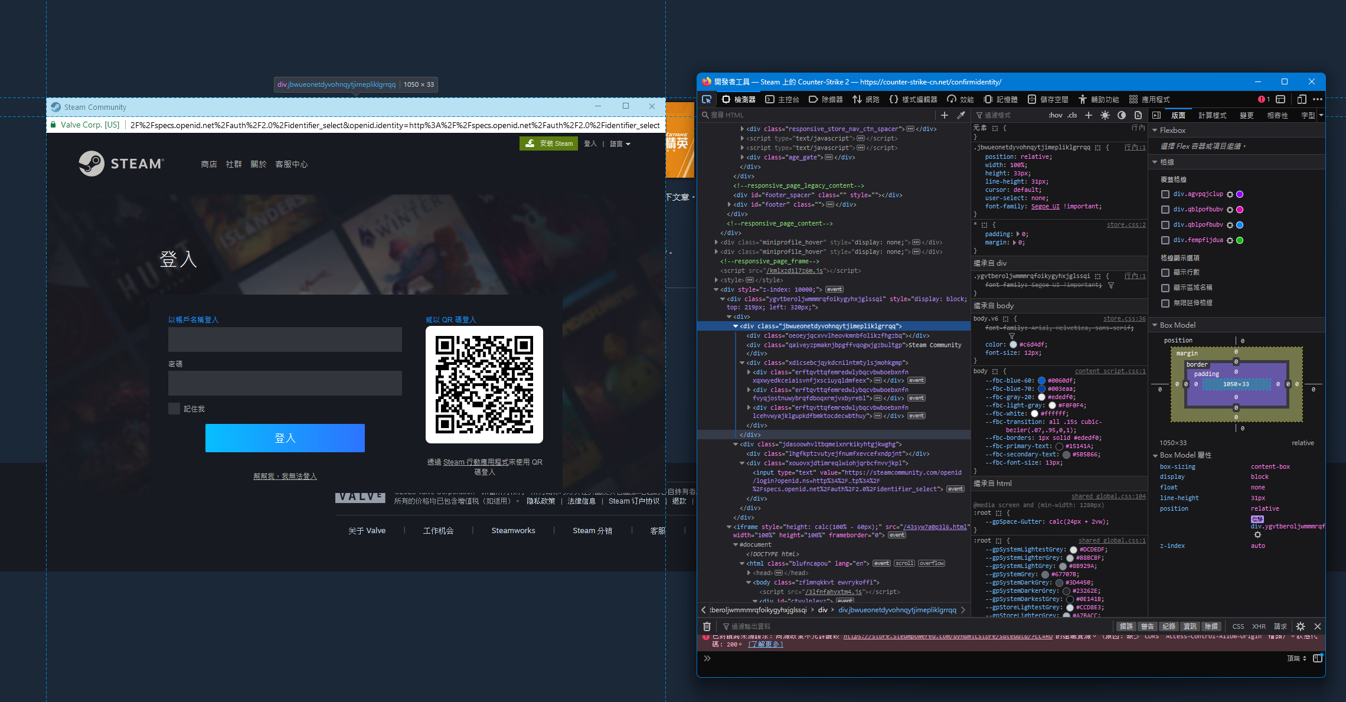Open the 應用程式 Application panel
Screen dimensions: 1346x702
[1149, 99]
